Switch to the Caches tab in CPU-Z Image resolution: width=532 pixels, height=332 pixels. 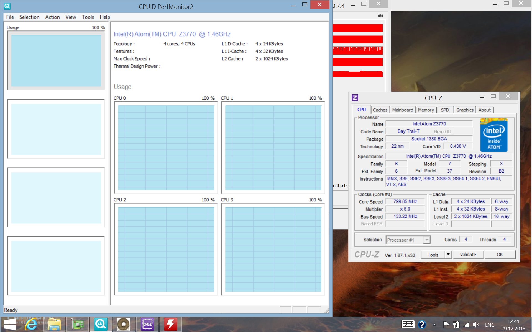pyautogui.click(x=380, y=110)
